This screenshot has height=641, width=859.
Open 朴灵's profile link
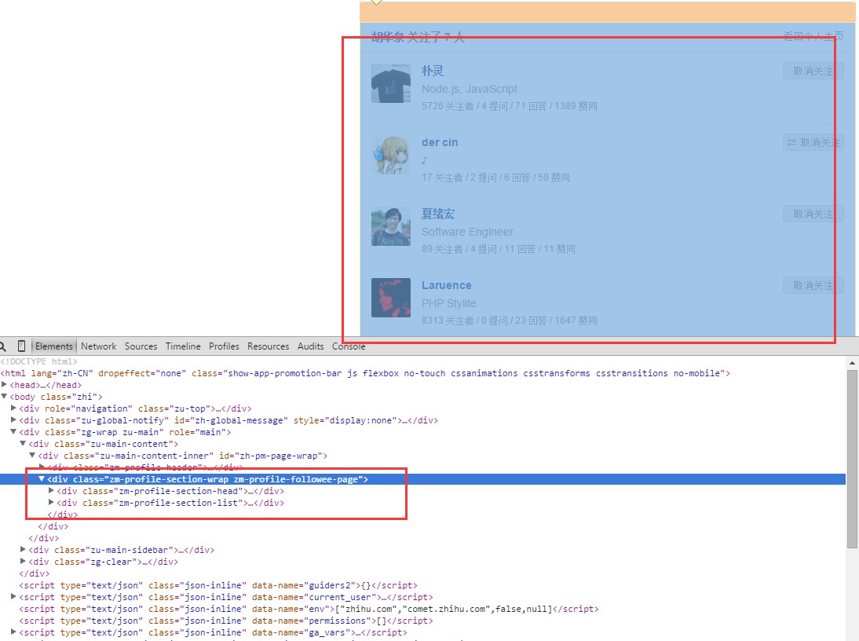433,70
